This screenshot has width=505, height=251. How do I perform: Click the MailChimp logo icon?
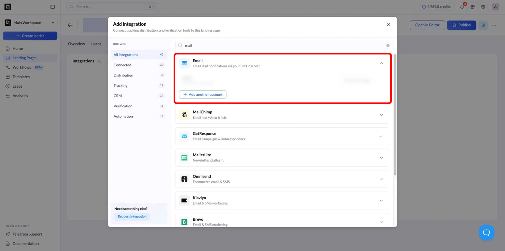point(184,115)
